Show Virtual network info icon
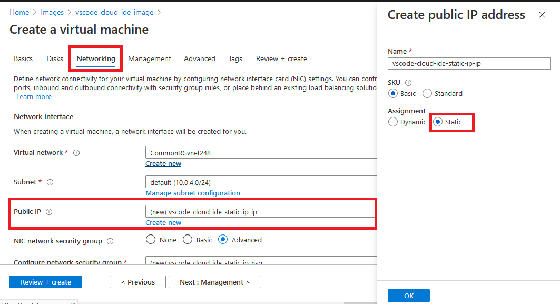Viewport: 560px width, 304px height. tap(76, 153)
